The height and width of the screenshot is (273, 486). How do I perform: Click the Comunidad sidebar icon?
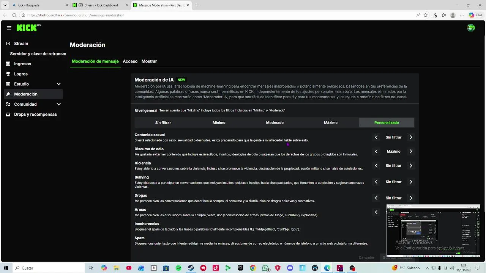click(8, 104)
